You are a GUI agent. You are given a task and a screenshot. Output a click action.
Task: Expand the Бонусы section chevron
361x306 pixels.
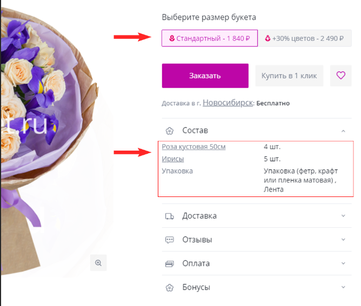(343, 287)
